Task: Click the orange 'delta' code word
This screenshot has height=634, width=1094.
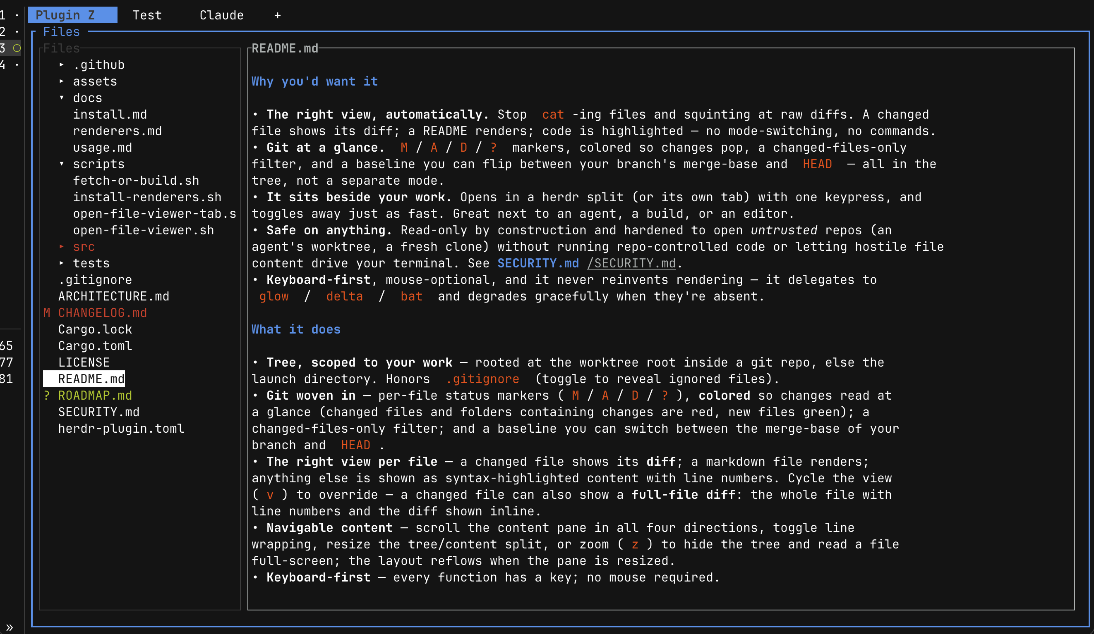Action: 344,296
